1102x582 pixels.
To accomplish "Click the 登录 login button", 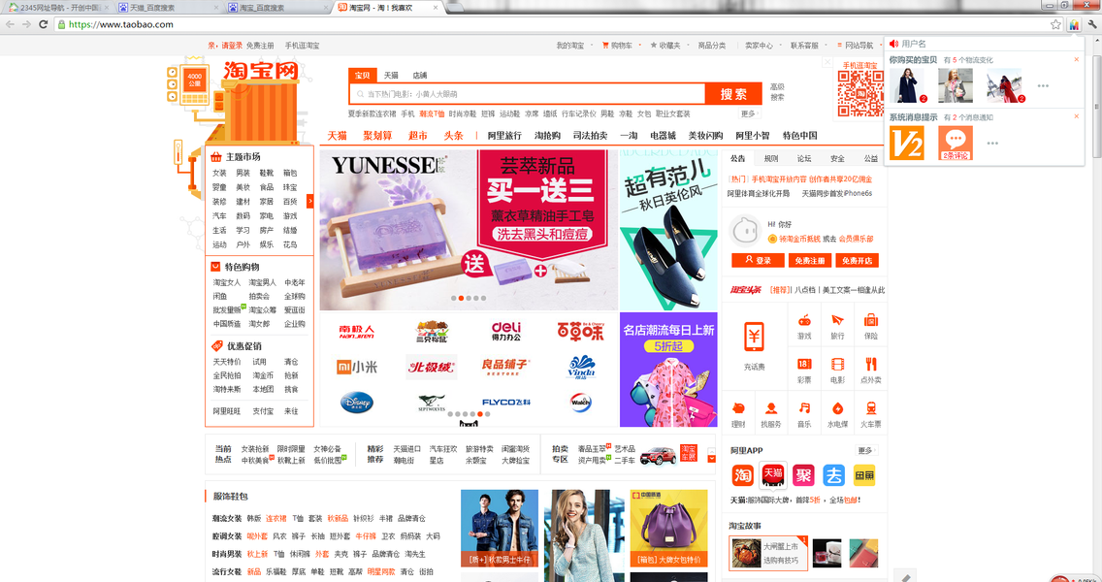I will point(758,261).
